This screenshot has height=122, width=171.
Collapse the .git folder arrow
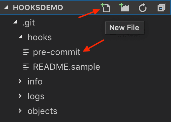[x=15, y=22]
